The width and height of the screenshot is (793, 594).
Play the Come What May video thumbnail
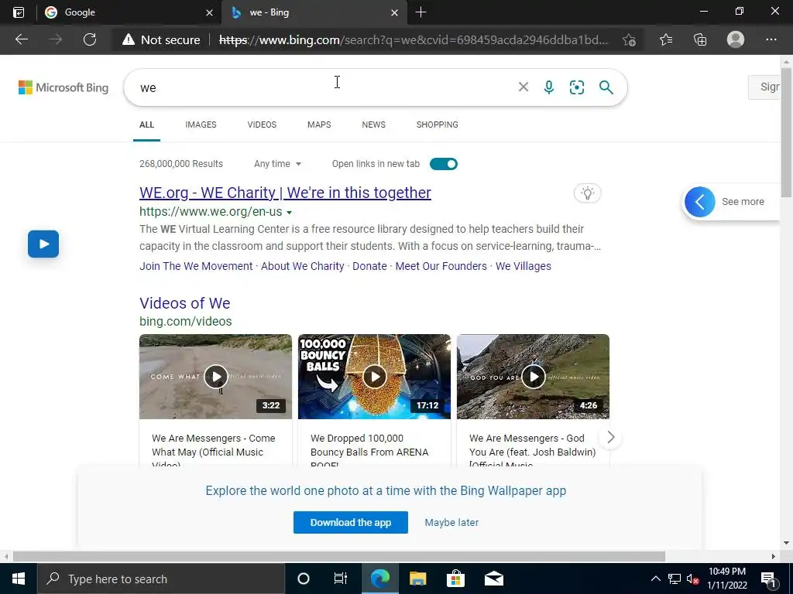click(x=215, y=377)
